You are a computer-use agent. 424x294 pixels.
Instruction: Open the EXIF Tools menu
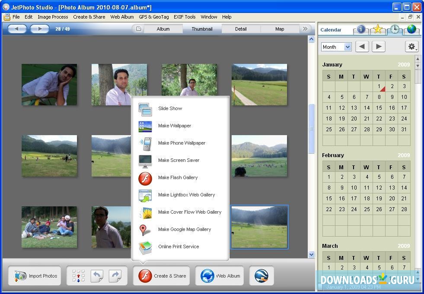click(x=185, y=17)
